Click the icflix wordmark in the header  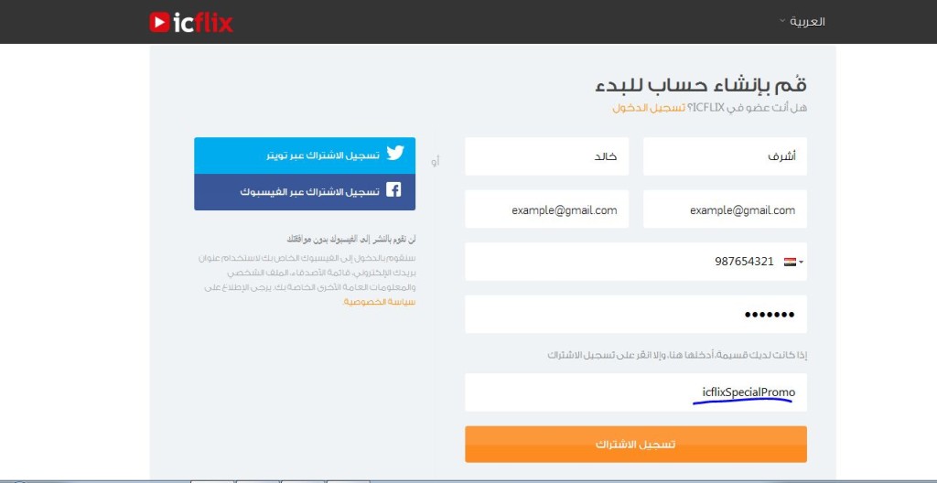click(201, 21)
